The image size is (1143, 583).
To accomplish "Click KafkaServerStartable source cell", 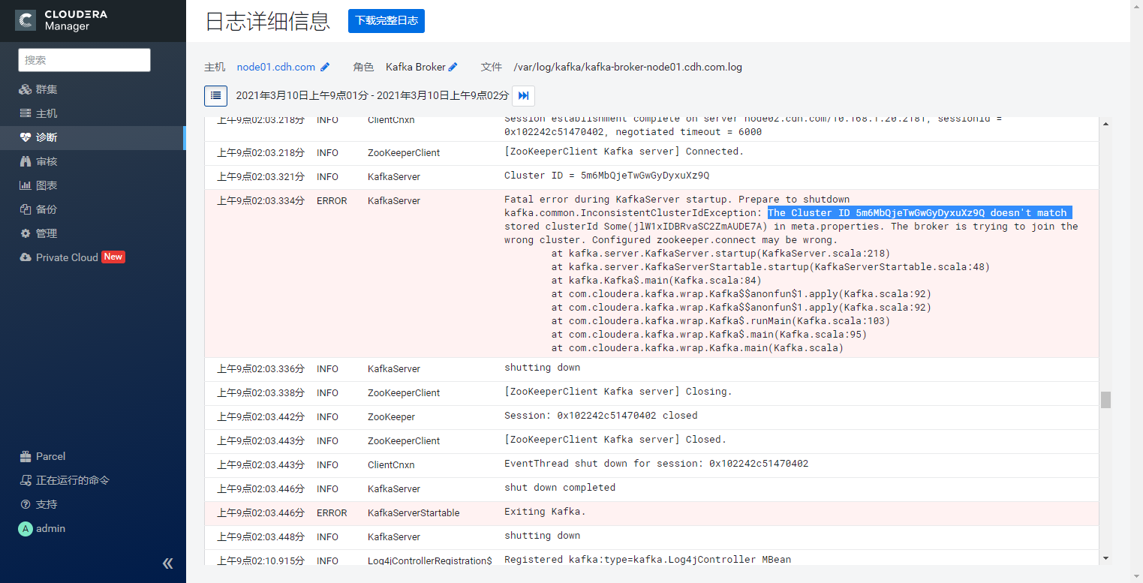I will tap(414, 513).
